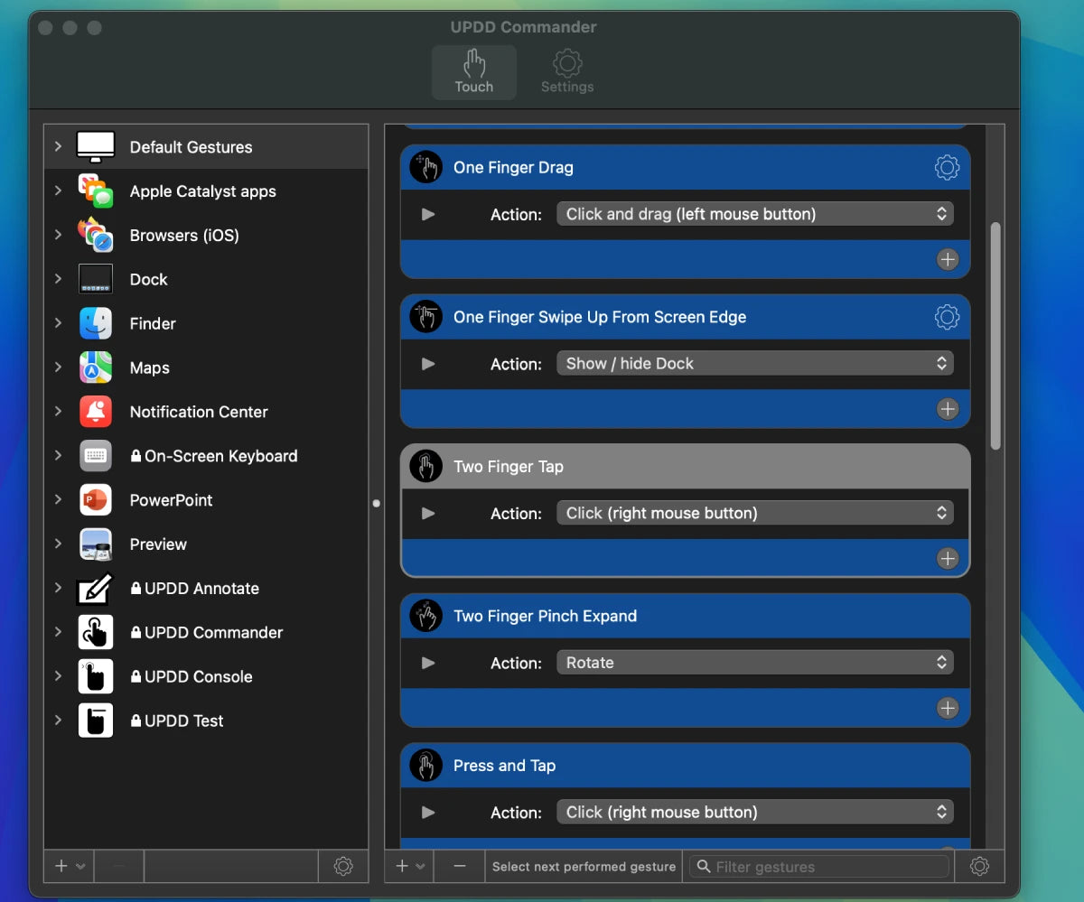Remove the selected gesture with the minus button
Viewport: 1084px width, 902px height.
[x=460, y=866]
